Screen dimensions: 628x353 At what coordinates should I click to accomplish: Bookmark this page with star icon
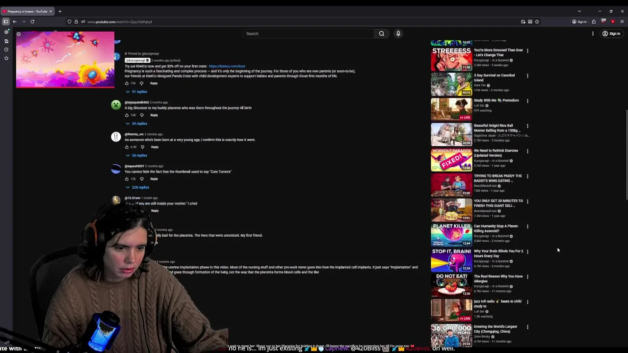click(x=537, y=22)
